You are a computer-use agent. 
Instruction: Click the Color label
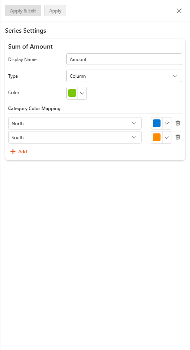coord(14,93)
